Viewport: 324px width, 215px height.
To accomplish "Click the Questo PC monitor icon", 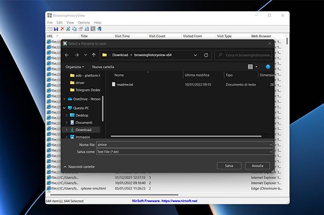I will [70, 108].
